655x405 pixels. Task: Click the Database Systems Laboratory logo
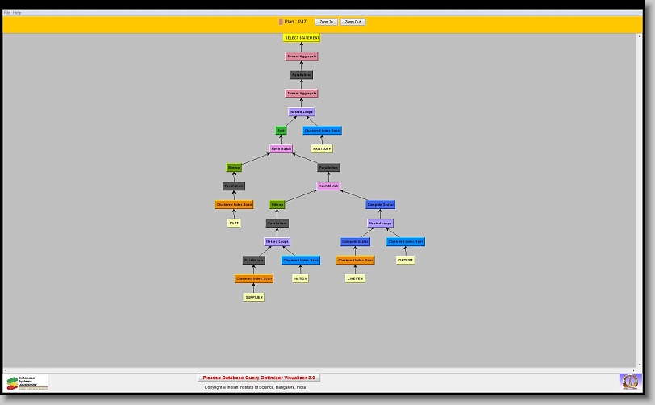pos(27,382)
